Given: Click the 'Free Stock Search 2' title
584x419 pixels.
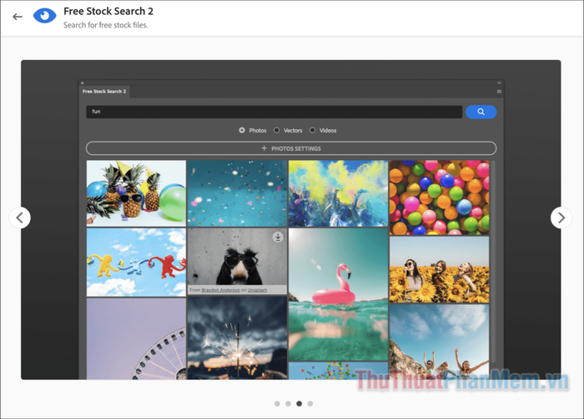Looking at the screenshot, I should [x=108, y=11].
